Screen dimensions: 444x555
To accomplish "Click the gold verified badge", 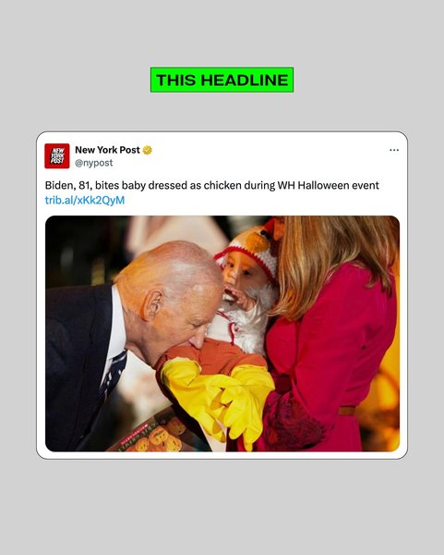I will point(148,150).
